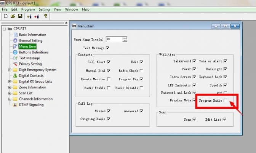Click the Save floppy disk icon
This screenshot has width=256, height=153.
coord(20,16)
